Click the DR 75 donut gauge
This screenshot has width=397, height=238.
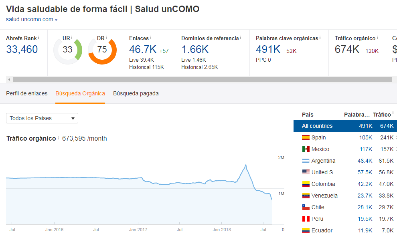pos(102,50)
